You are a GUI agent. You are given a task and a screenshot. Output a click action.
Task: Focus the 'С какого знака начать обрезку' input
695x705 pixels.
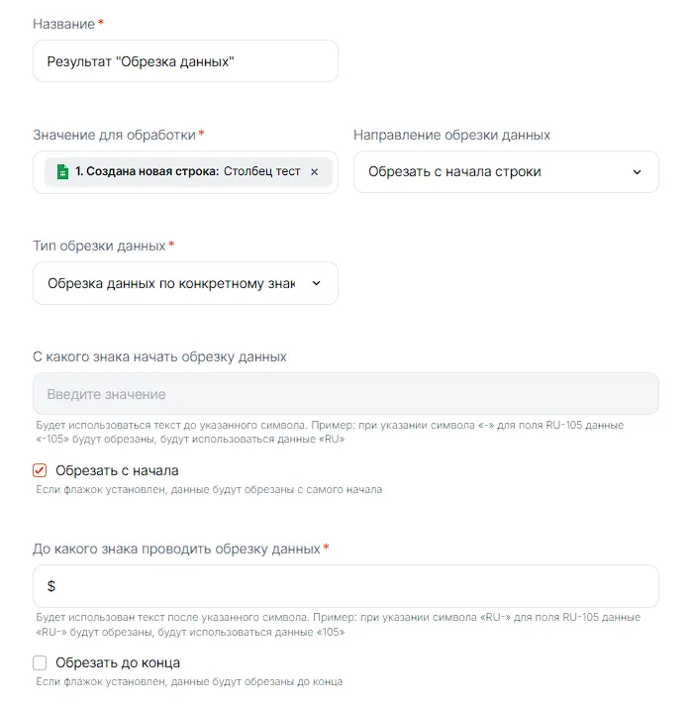[346, 394]
